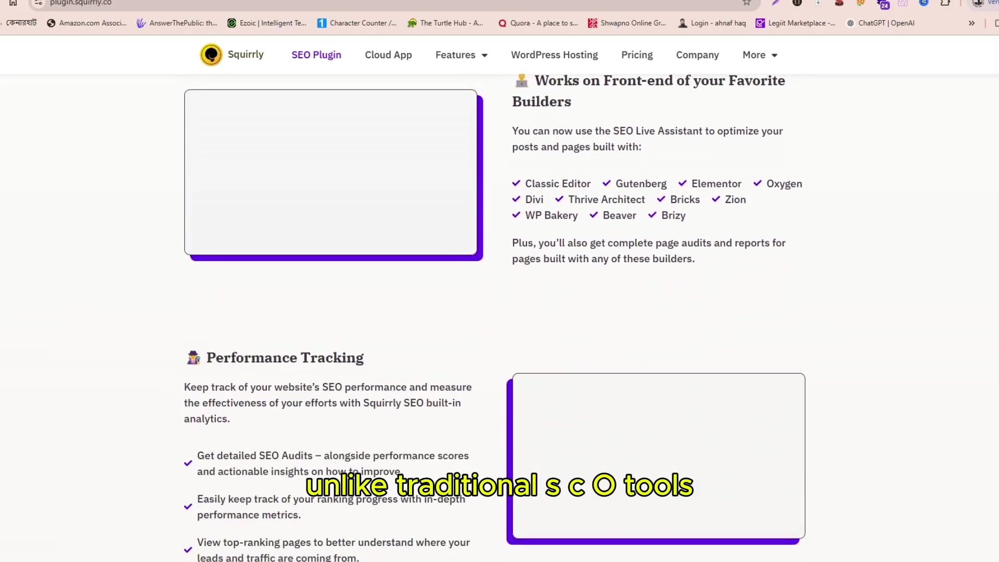The height and width of the screenshot is (562, 999).
Task: Click the browser home icon
Action: click(13, 3)
